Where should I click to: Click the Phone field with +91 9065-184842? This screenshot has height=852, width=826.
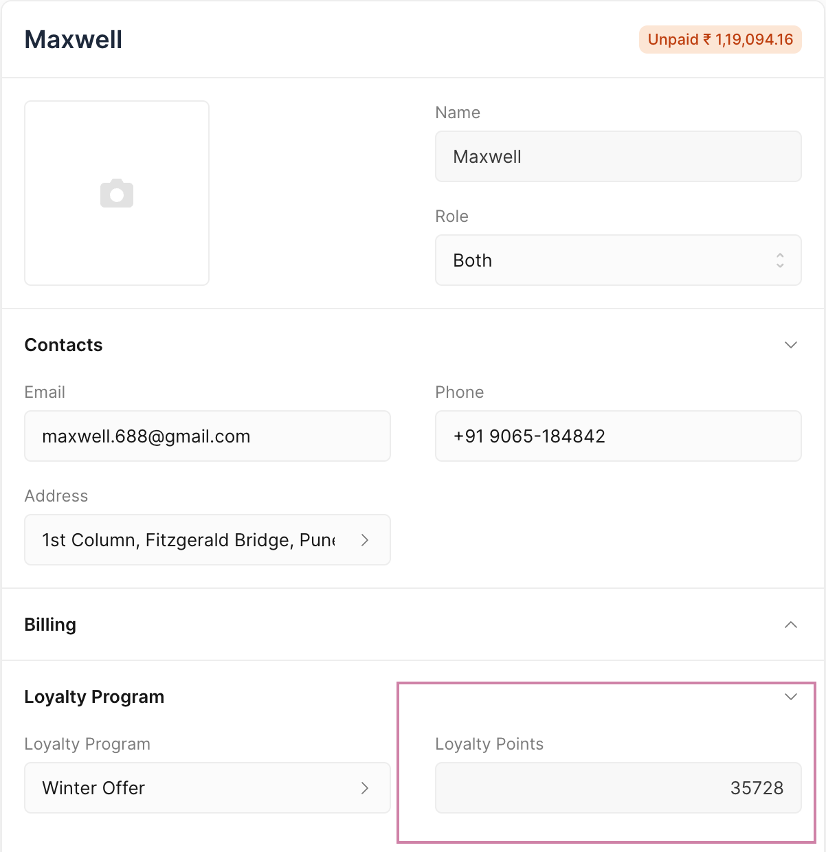pyautogui.click(x=618, y=436)
